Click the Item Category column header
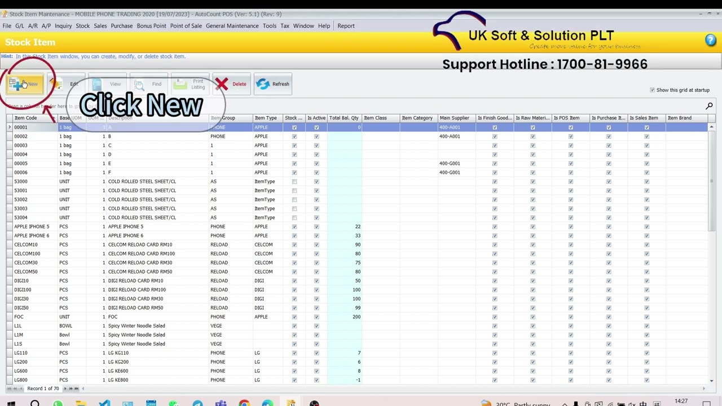 pyautogui.click(x=419, y=118)
